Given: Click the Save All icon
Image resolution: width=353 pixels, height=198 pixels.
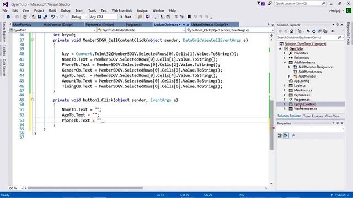Looking at the screenshot, I should click(45, 17).
